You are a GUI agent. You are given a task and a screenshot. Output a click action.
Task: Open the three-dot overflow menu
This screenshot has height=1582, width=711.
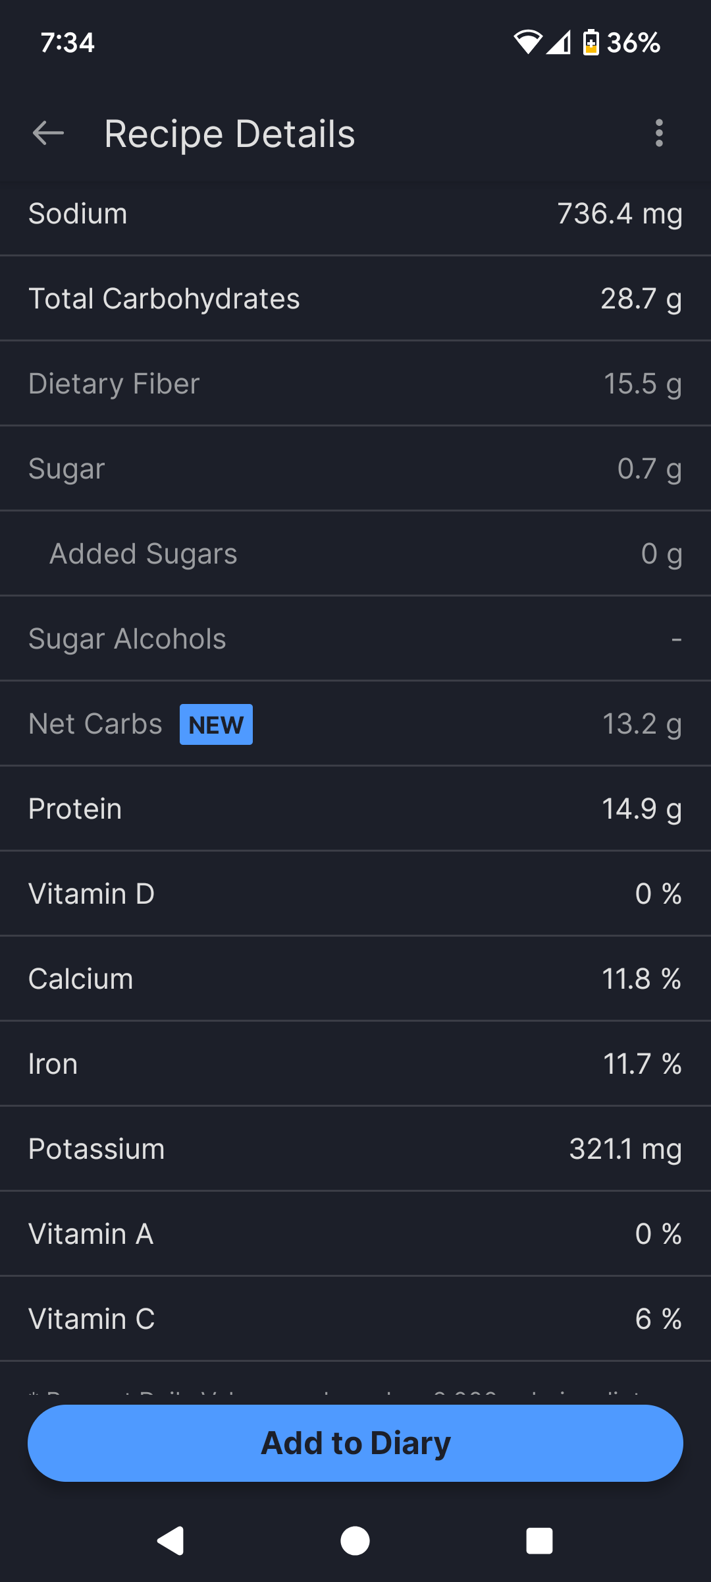[659, 133]
